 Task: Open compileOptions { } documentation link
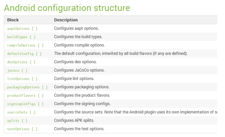(x=25, y=45)
